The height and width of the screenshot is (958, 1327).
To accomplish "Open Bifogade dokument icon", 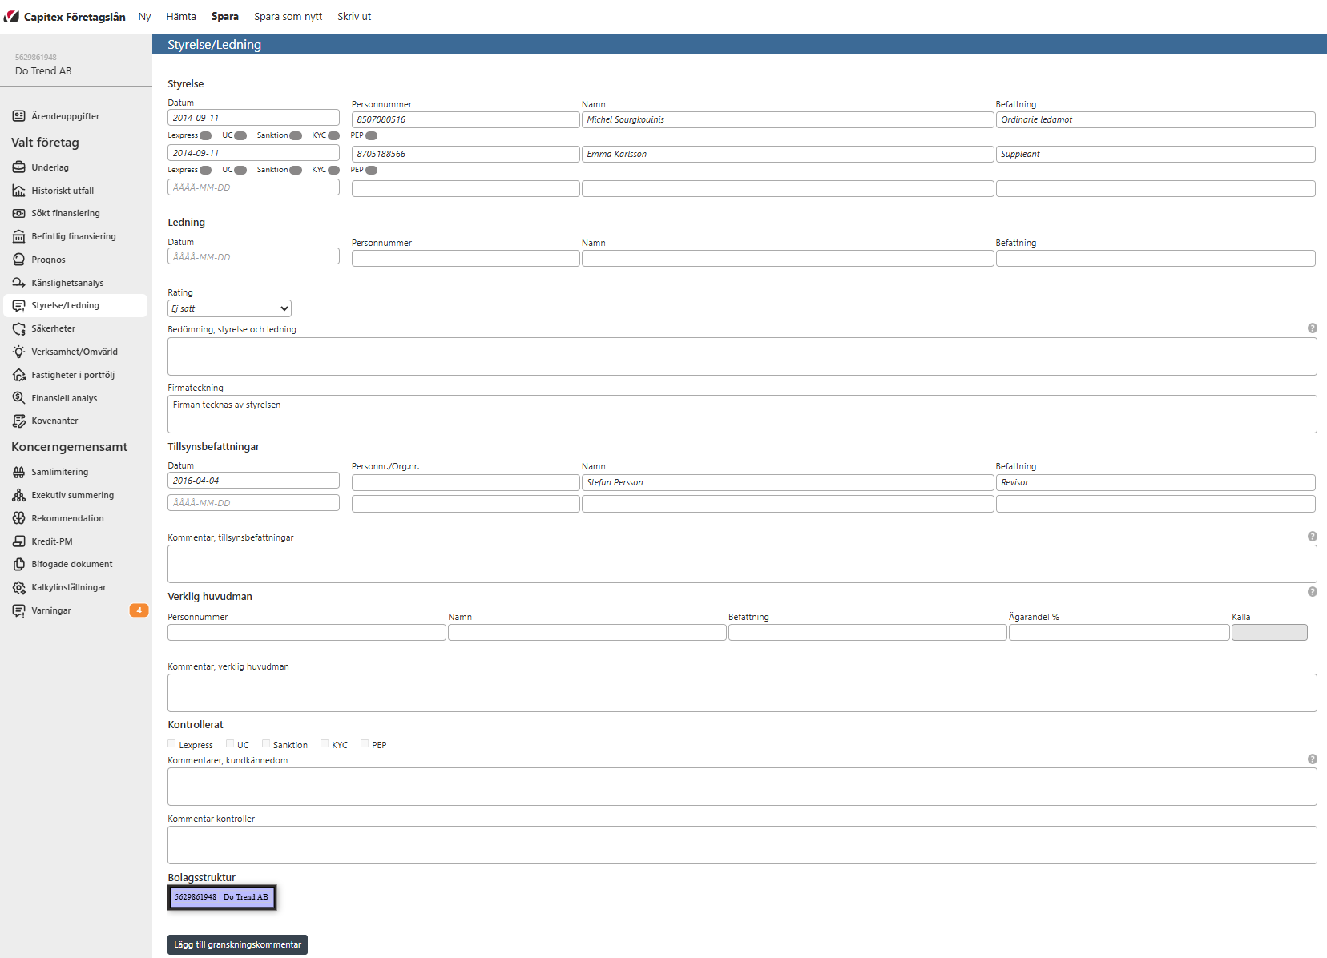I will (x=18, y=564).
